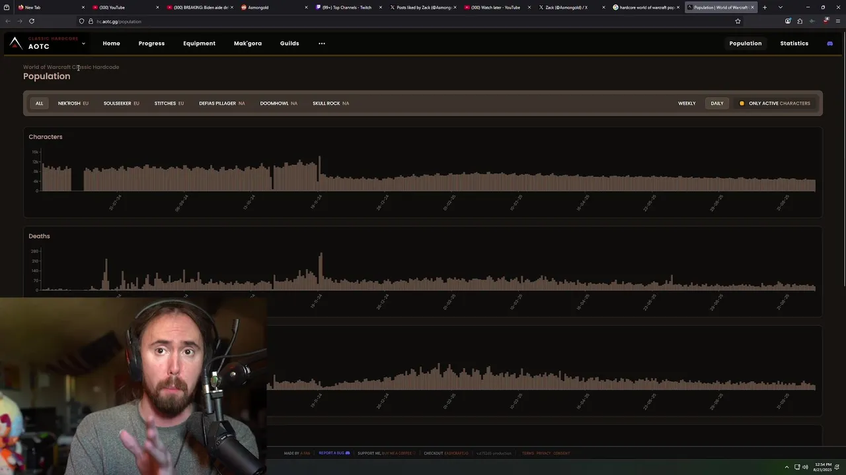Open the EASYCRAFT.IO footer link
The width and height of the screenshot is (846, 475).
(455, 453)
